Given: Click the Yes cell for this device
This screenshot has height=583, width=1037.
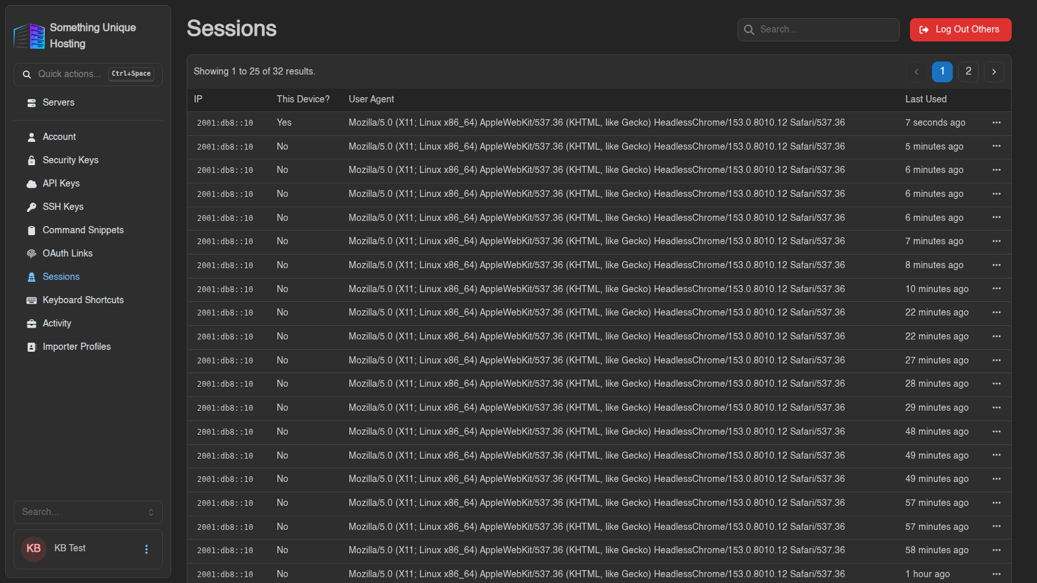Looking at the screenshot, I should pyautogui.click(x=284, y=122).
